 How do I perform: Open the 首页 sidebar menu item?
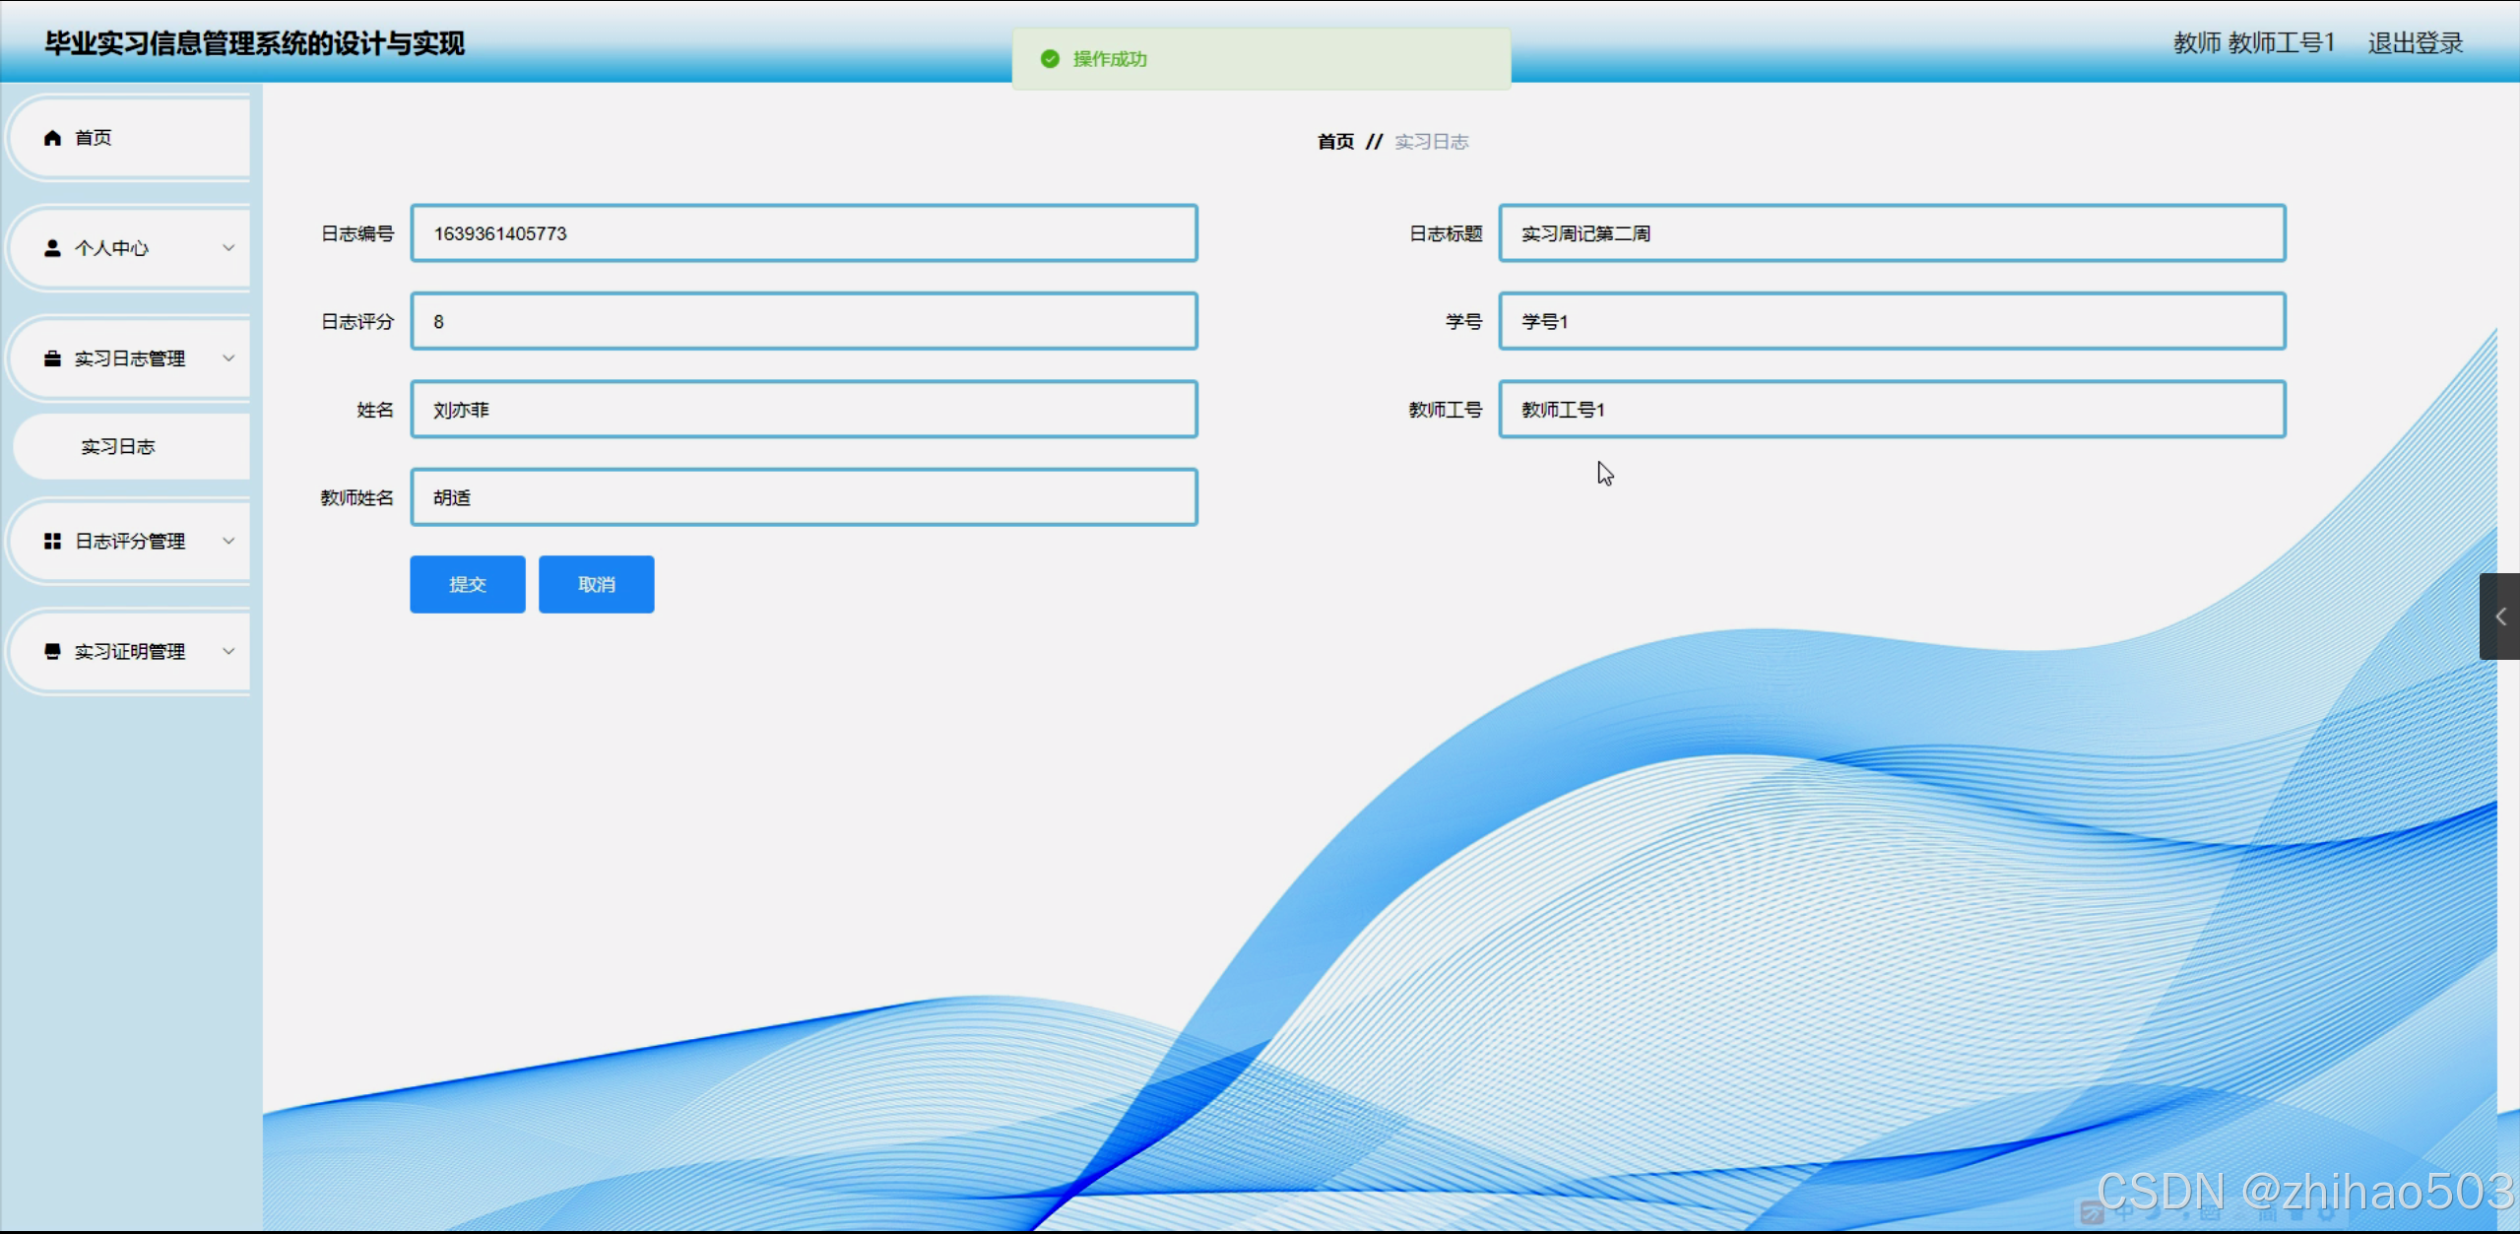coord(94,138)
